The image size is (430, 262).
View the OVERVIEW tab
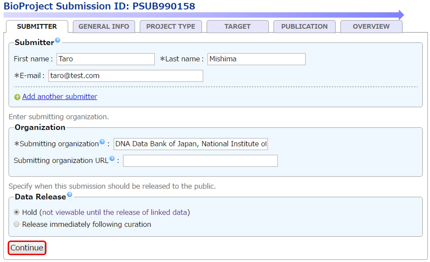point(371,27)
